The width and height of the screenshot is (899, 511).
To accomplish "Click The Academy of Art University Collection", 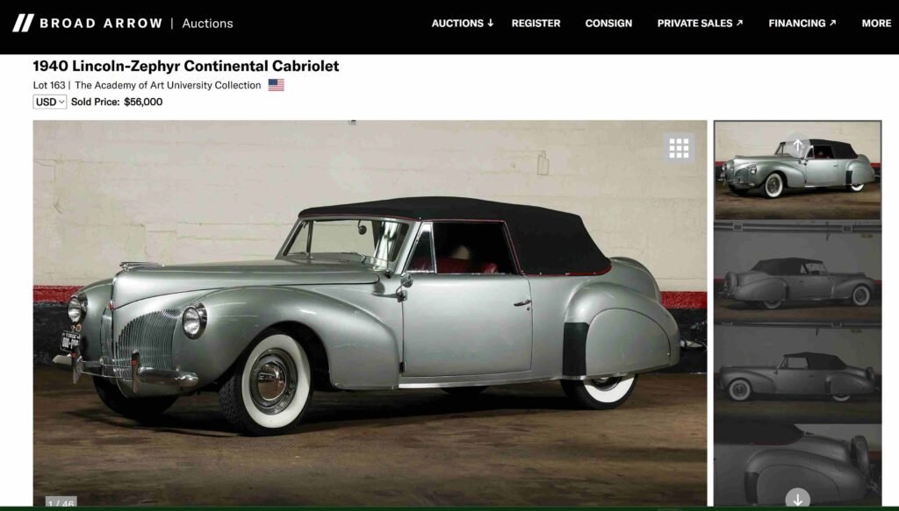I will pyautogui.click(x=168, y=85).
